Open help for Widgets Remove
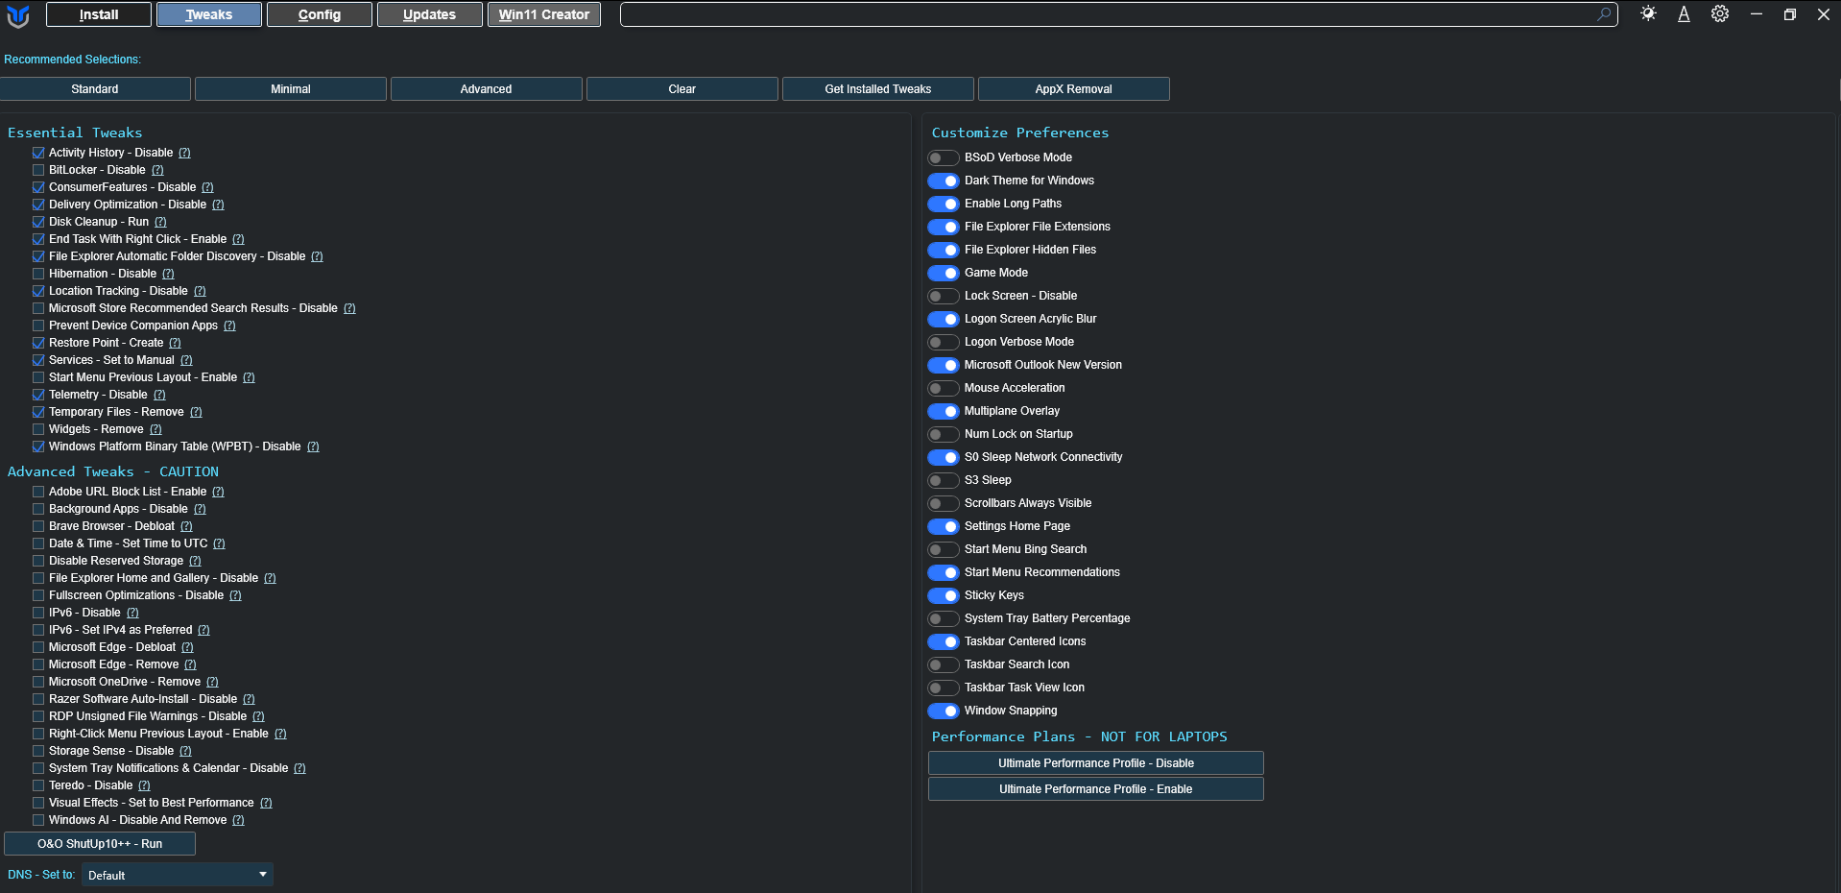1841x893 pixels. [x=155, y=429]
